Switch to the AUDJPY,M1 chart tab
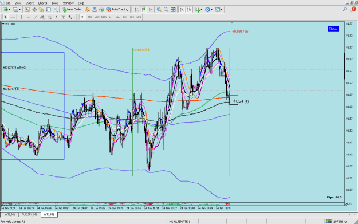 click(x=29, y=215)
